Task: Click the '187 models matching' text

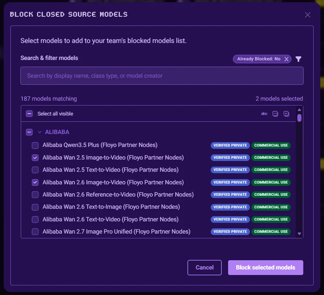Action: click(x=49, y=99)
